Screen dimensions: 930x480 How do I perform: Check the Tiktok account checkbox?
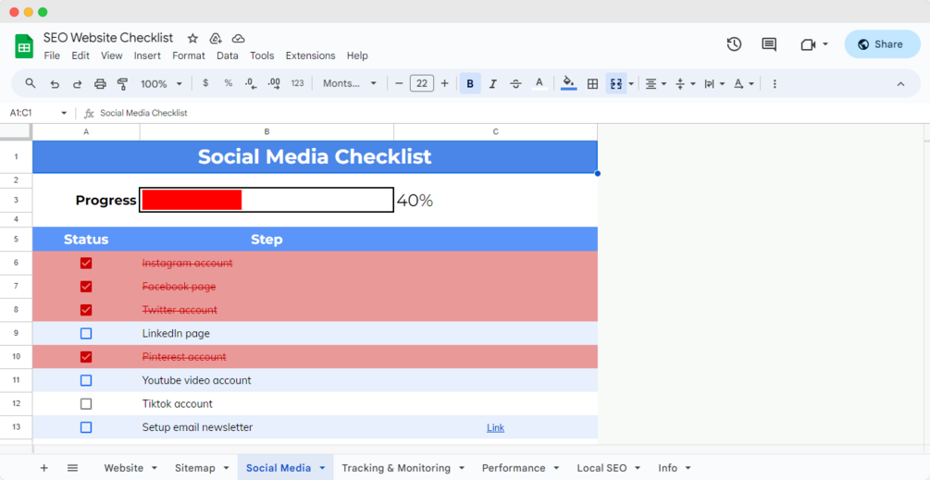coord(86,404)
